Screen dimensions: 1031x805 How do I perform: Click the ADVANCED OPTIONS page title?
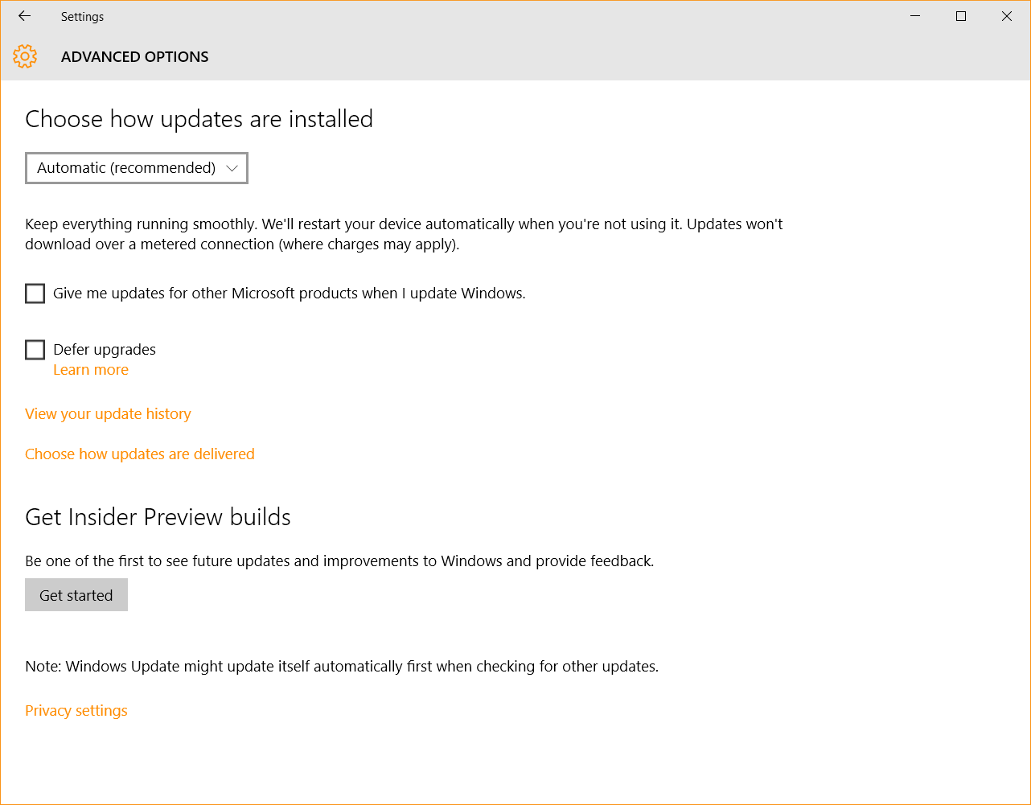point(135,57)
